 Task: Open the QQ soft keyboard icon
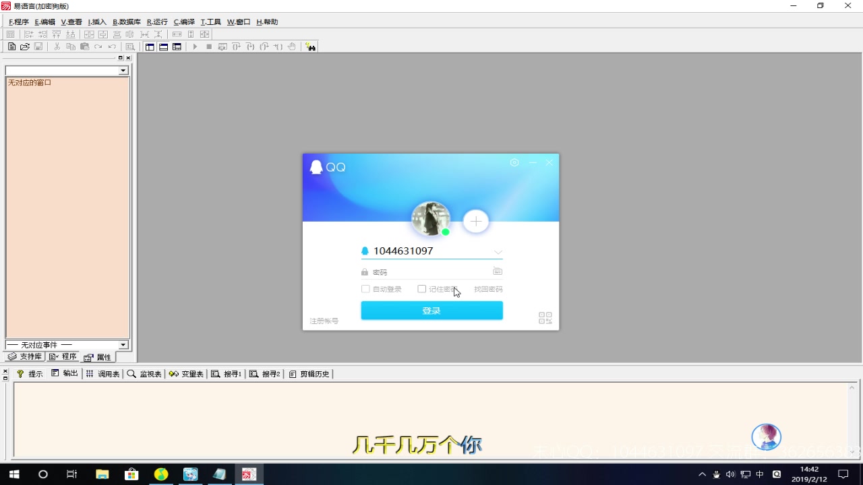pyautogui.click(x=498, y=271)
